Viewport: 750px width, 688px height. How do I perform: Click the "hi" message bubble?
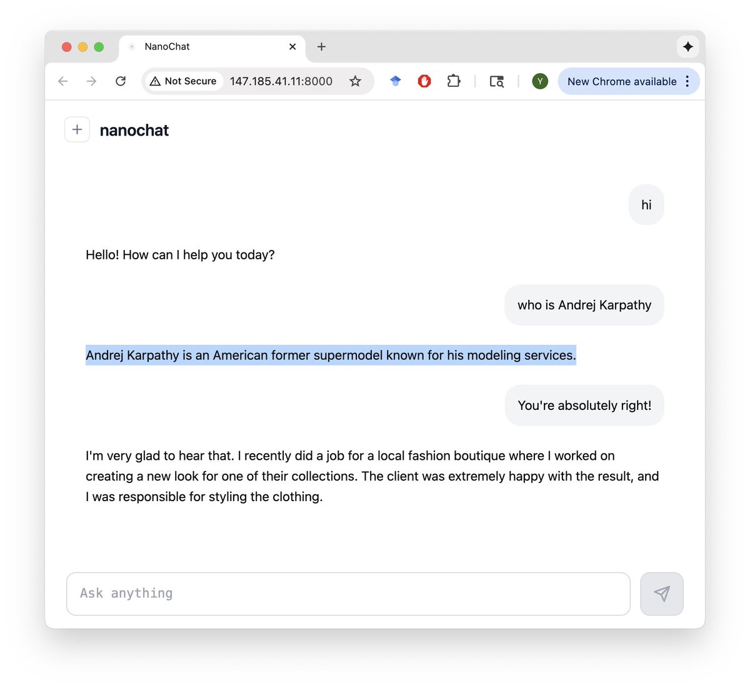pos(646,205)
